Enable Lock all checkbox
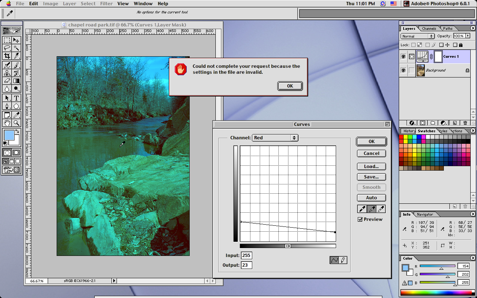477x298 pixels. (x=456, y=45)
